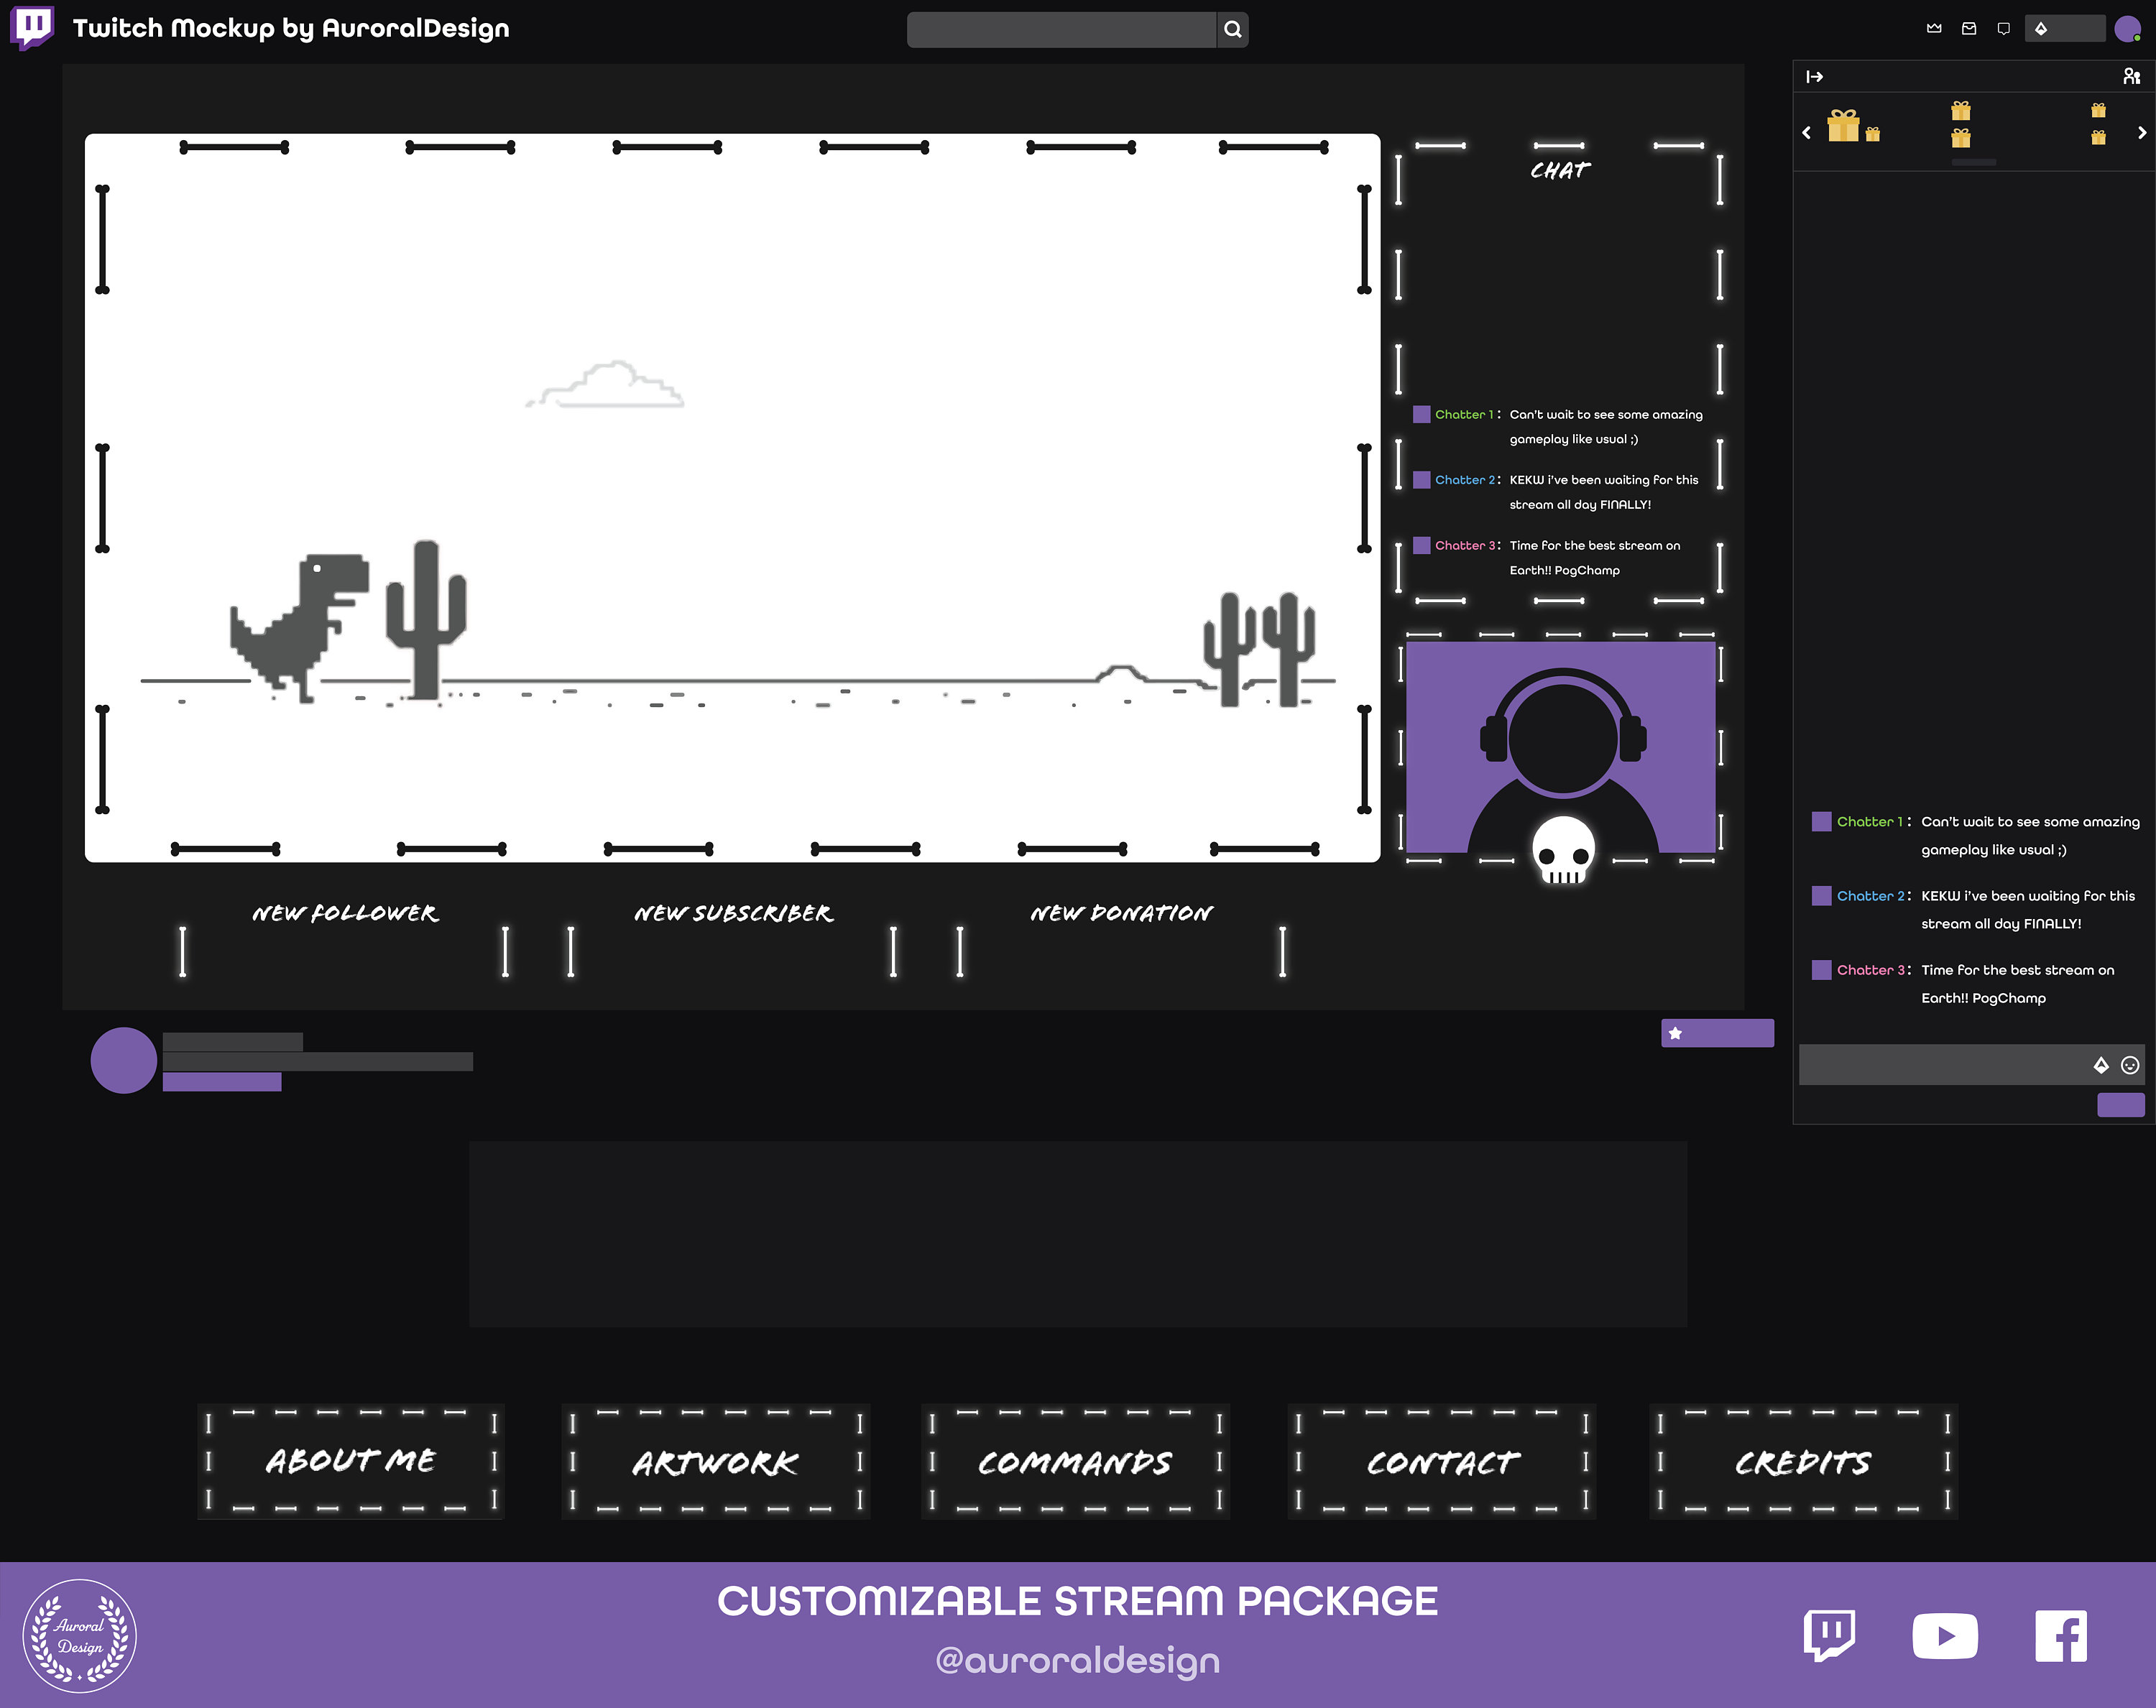This screenshot has height=1708, width=2156.
Task: Click the Facebook icon in the footer
Action: coord(2061,1636)
